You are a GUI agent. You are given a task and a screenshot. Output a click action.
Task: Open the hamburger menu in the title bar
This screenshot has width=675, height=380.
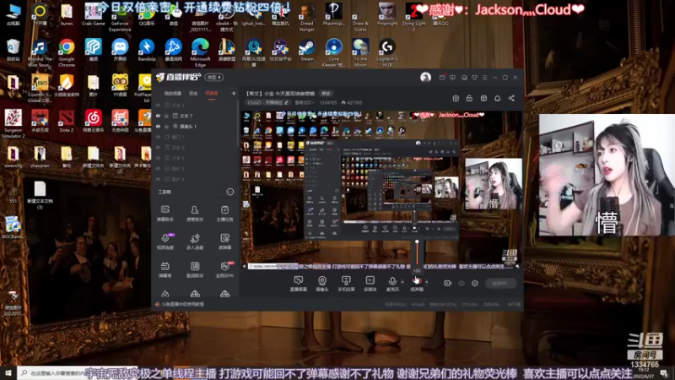click(484, 78)
